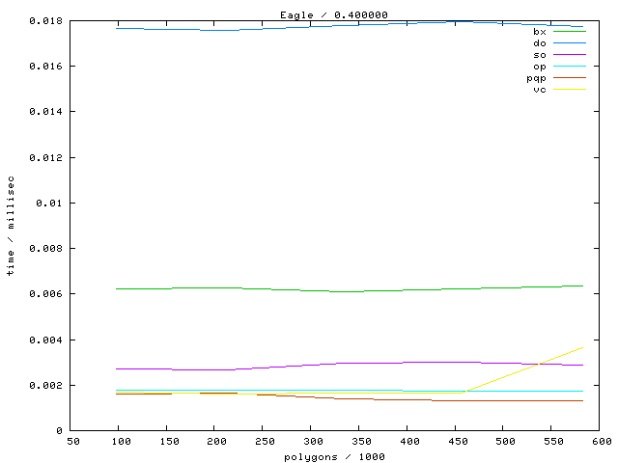Click the y-axis label 'time / millisec'
Image resolution: width=618 pixels, height=463 pixels.
(11, 228)
